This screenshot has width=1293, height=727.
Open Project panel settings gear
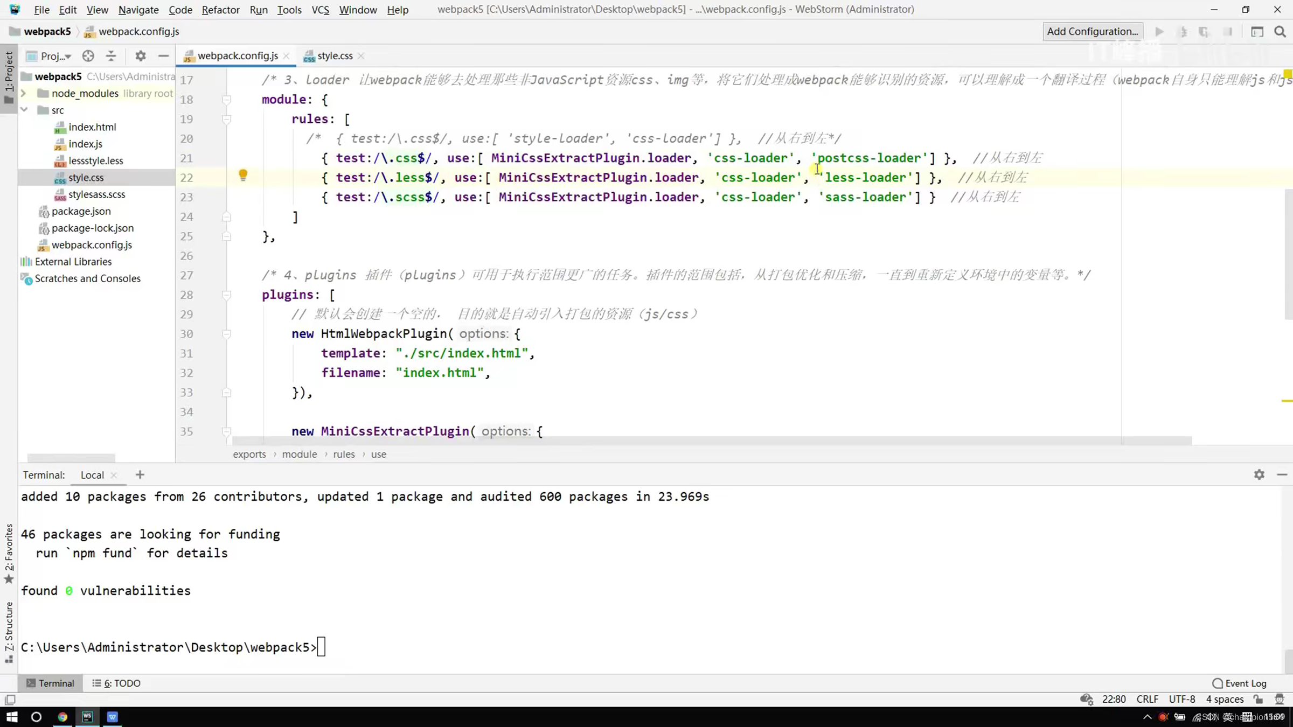pos(141,55)
